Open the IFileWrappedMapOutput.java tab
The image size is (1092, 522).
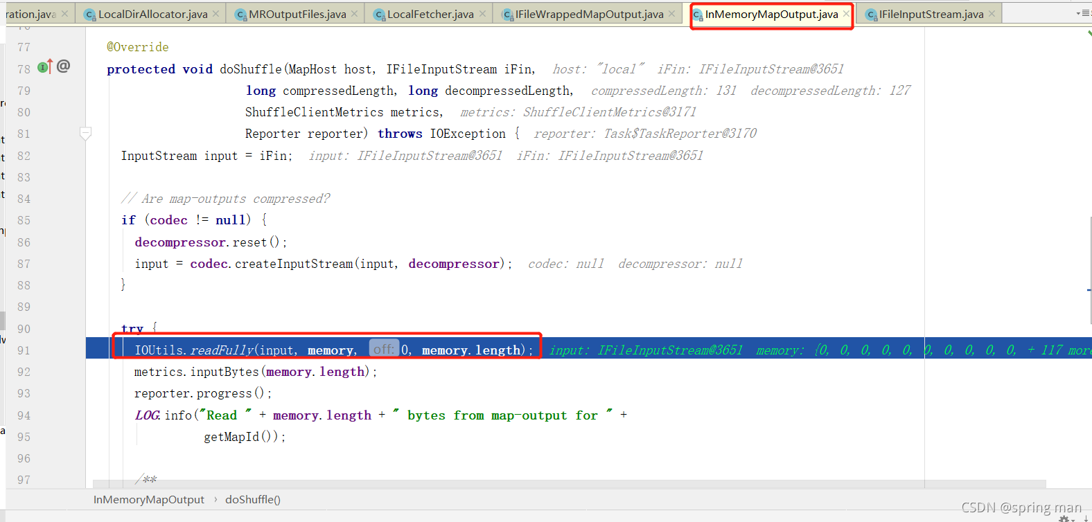[x=589, y=14]
